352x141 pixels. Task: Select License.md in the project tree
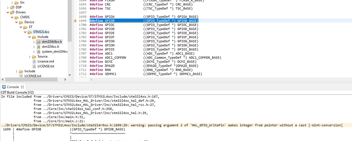point(45,61)
